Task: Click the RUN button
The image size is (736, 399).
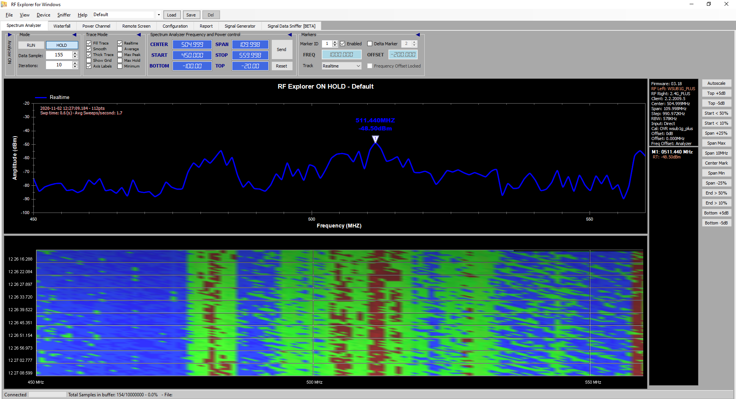Action: click(31, 45)
